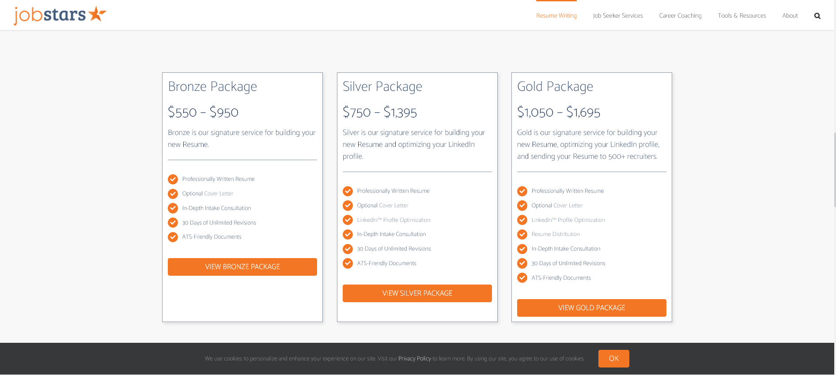Click the $550 – $950 price
The height and width of the screenshot is (375, 836).
tap(203, 112)
